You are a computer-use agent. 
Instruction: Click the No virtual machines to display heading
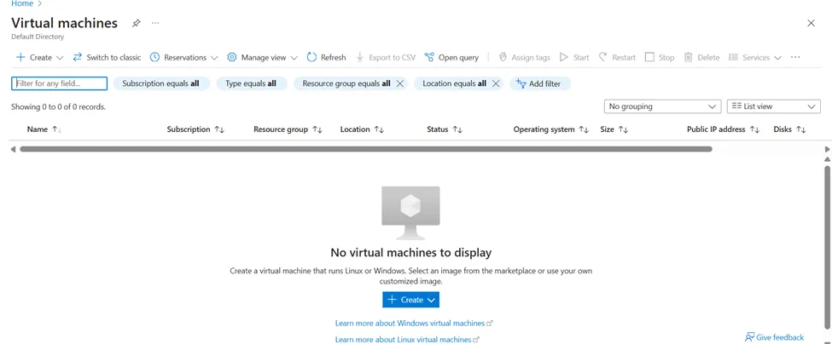point(410,252)
